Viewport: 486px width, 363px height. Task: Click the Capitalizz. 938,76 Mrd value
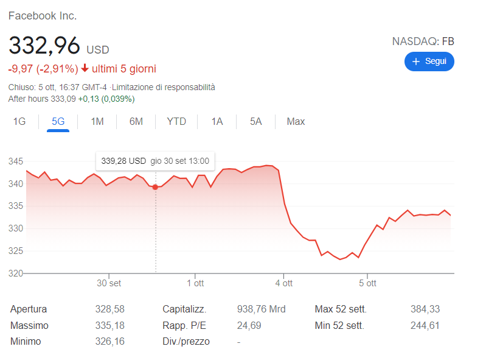pyautogui.click(x=261, y=309)
